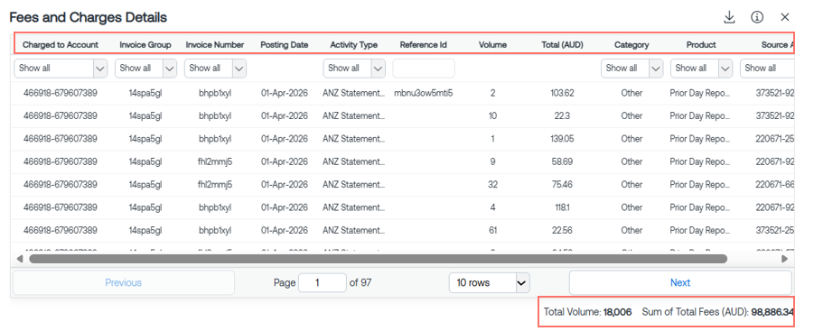The height and width of the screenshot is (331, 814).
Task: Click the Reference Id filter field
Action: pyautogui.click(x=424, y=68)
